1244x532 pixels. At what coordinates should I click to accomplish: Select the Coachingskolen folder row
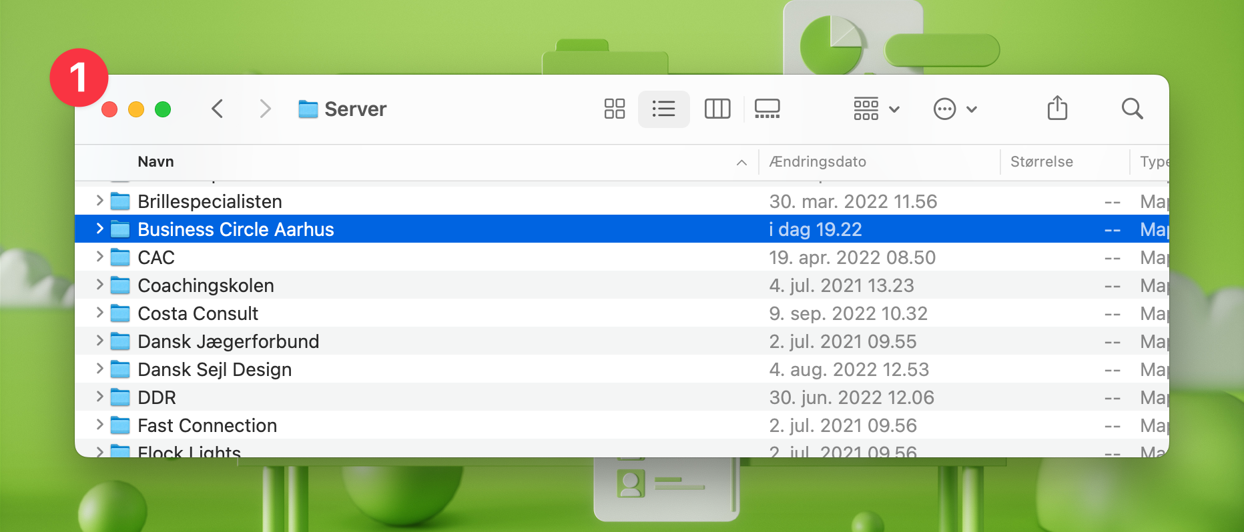[206, 285]
